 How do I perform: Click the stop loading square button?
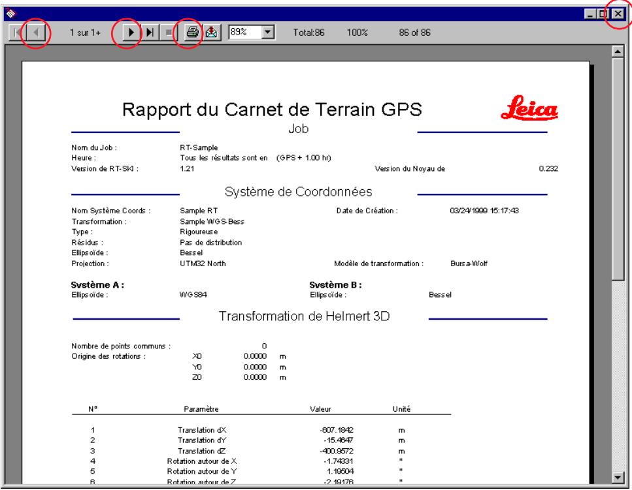pyautogui.click(x=169, y=32)
